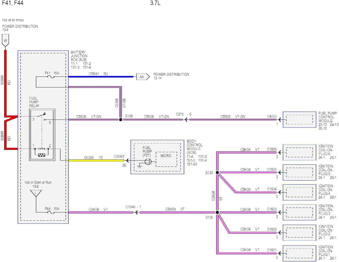
Task: Click the Ignition Coil-On-Plug 2 component box
Action: (299, 233)
